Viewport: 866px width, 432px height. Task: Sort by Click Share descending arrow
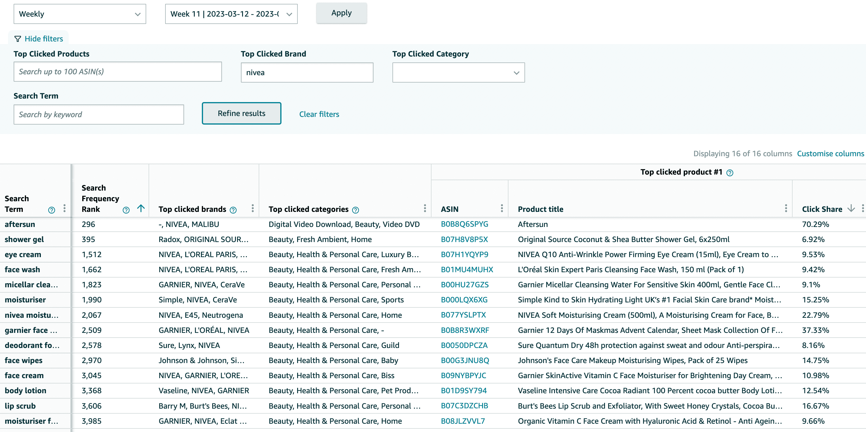(851, 208)
